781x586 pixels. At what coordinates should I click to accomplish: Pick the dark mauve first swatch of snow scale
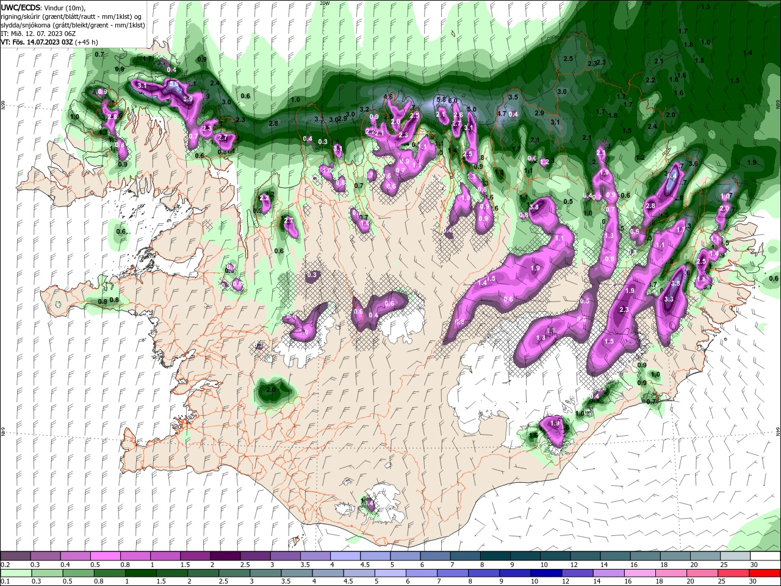[x=16, y=556]
